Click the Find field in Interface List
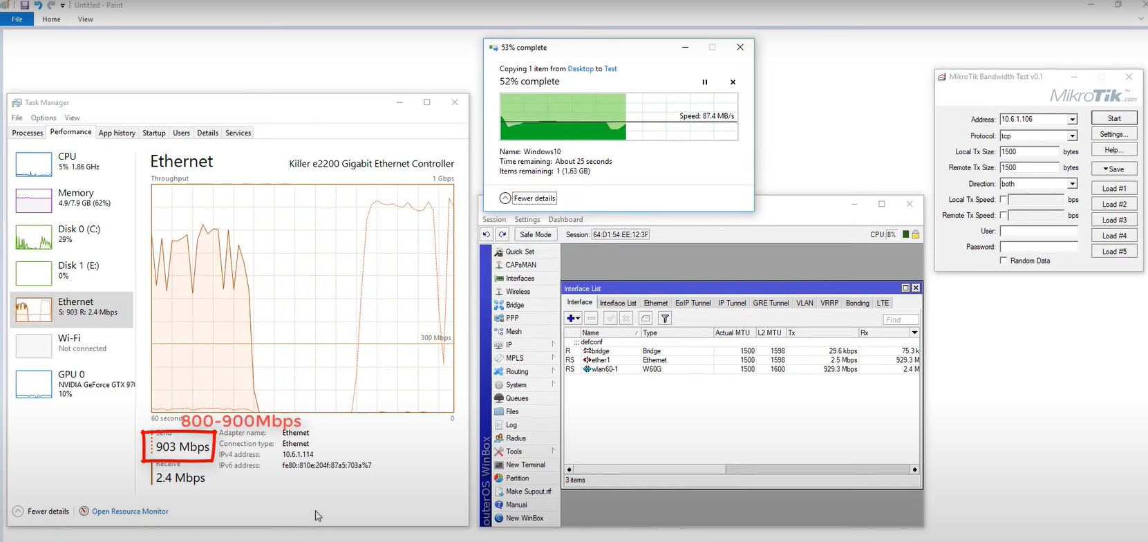Screen dimensions: 1148x542 [x=901, y=319]
